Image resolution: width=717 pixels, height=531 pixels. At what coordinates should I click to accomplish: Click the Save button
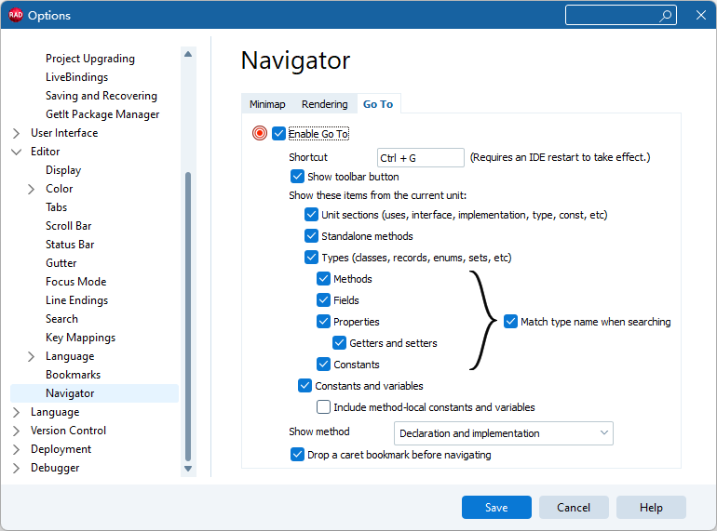coord(496,507)
